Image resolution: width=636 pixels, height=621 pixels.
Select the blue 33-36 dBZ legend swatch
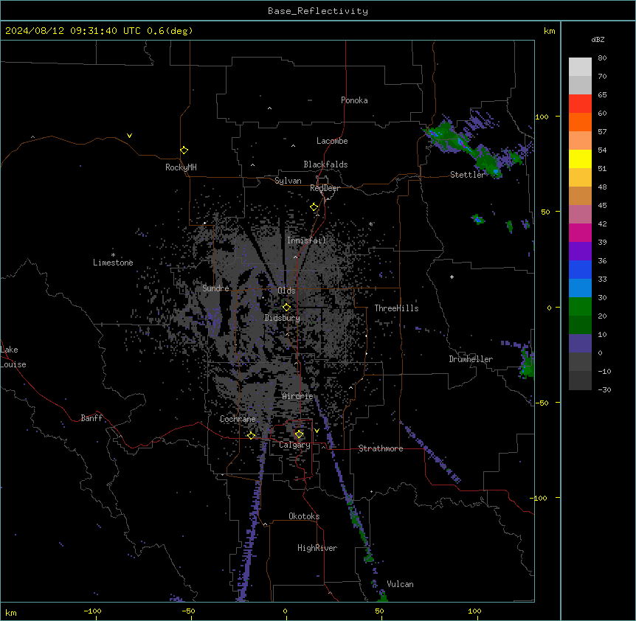tap(580, 269)
